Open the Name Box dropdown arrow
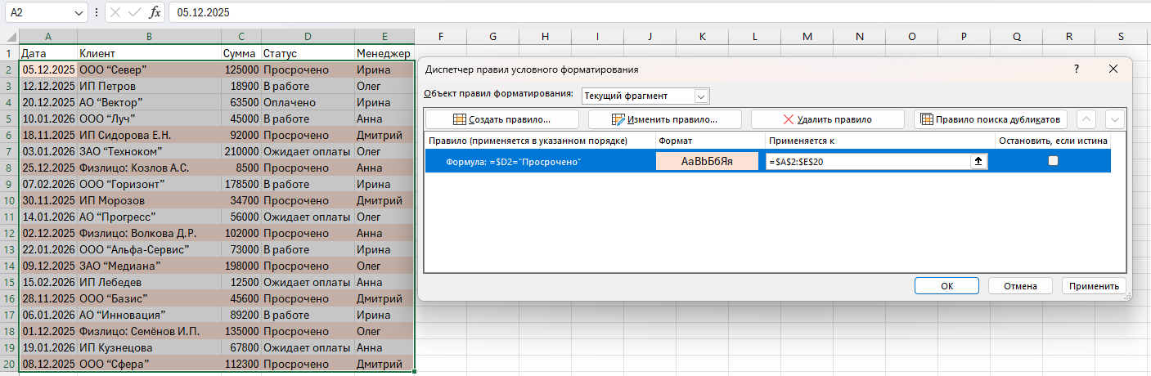1151x376 pixels. click(79, 13)
